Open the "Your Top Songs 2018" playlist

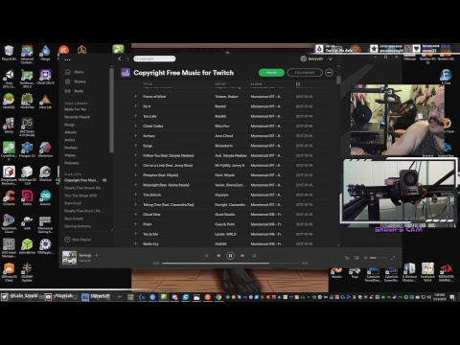[x=80, y=195]
